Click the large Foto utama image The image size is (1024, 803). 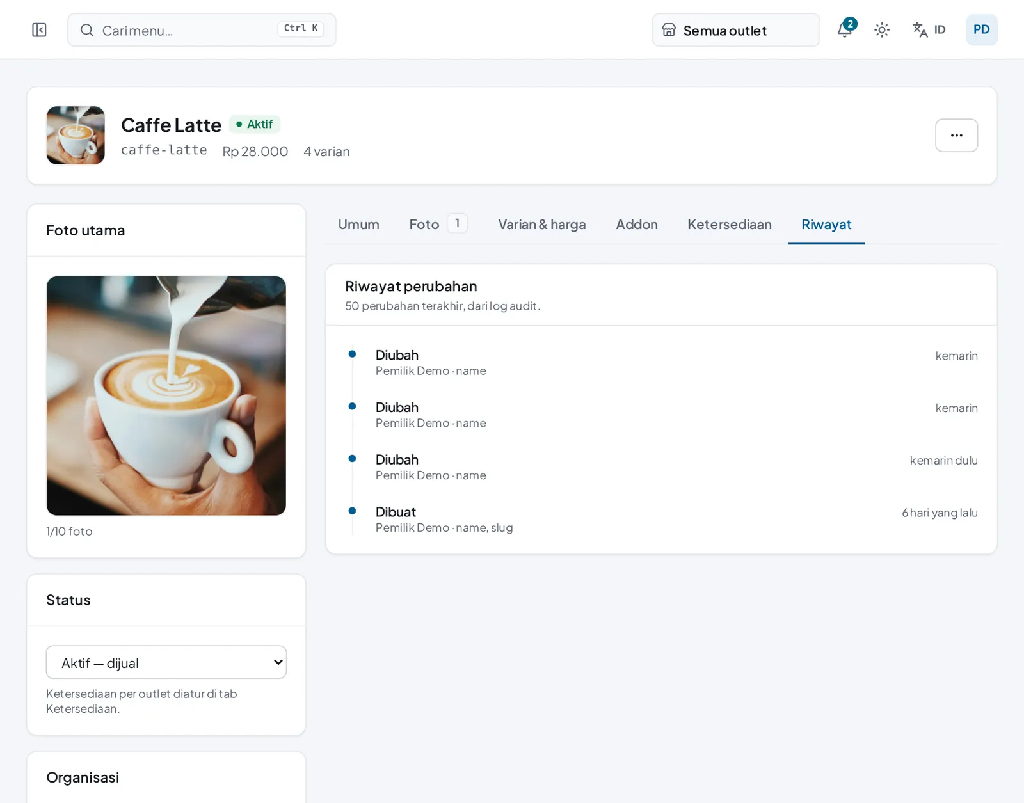(166, 395)
